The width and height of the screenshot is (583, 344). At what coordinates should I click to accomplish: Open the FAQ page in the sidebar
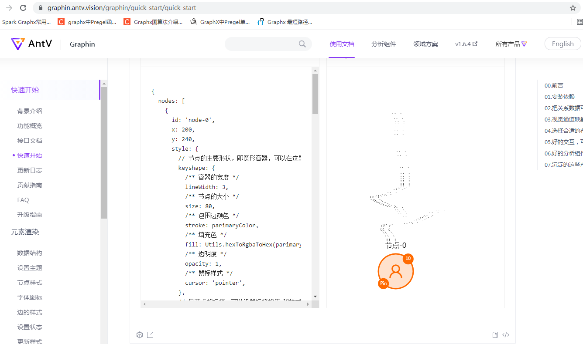(23, 199)
